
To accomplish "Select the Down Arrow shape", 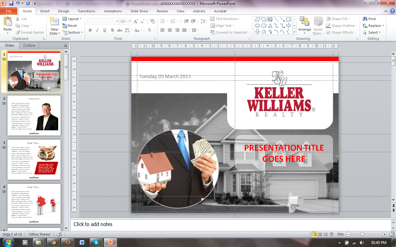I will (x=257, y=32).
